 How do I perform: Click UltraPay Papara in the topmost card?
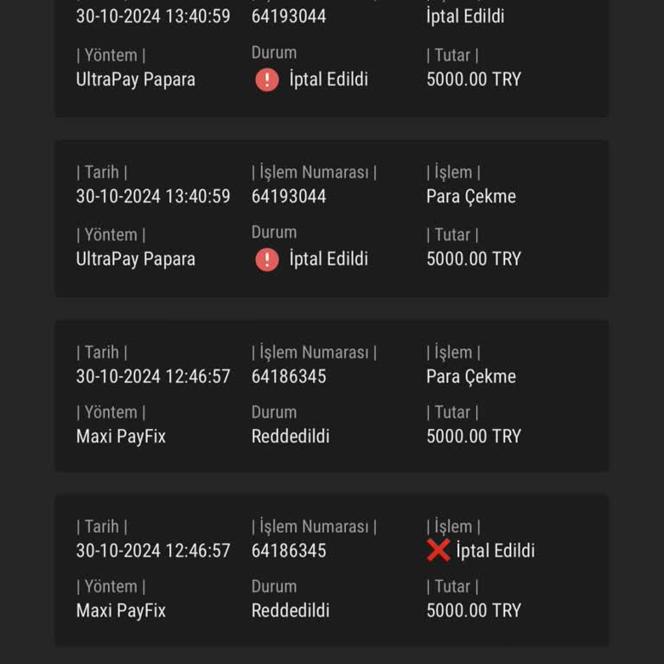[x=136, y=80]
